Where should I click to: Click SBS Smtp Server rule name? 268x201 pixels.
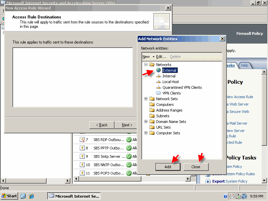pos(109,156)
